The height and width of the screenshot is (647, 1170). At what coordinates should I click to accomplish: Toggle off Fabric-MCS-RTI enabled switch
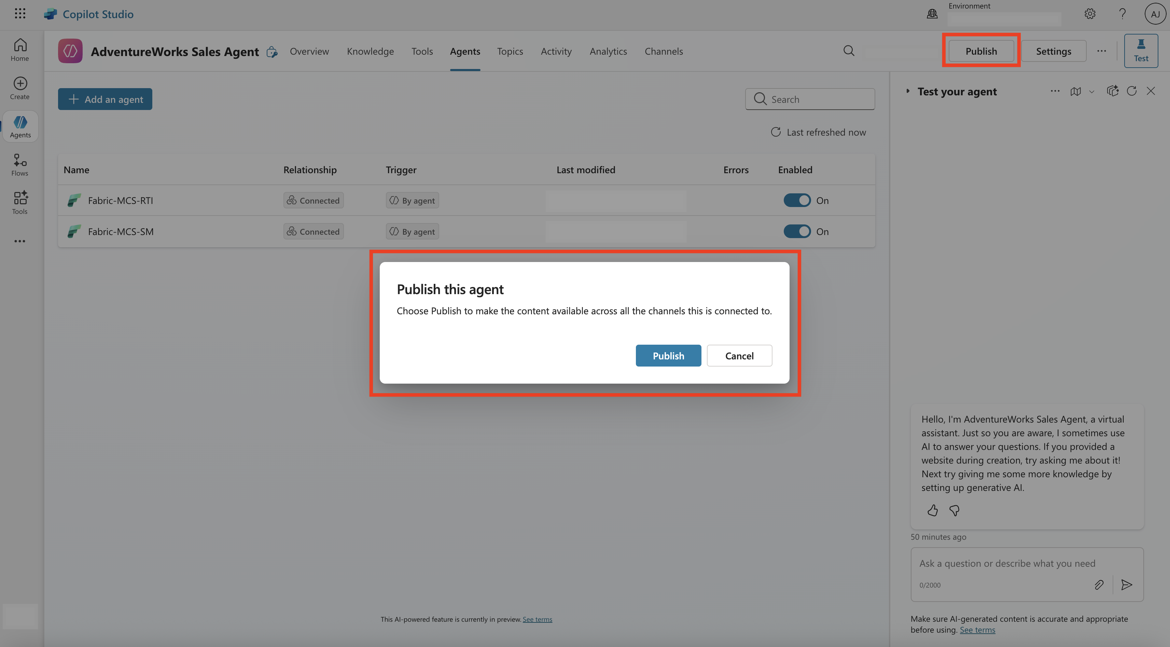coord(797,201)
